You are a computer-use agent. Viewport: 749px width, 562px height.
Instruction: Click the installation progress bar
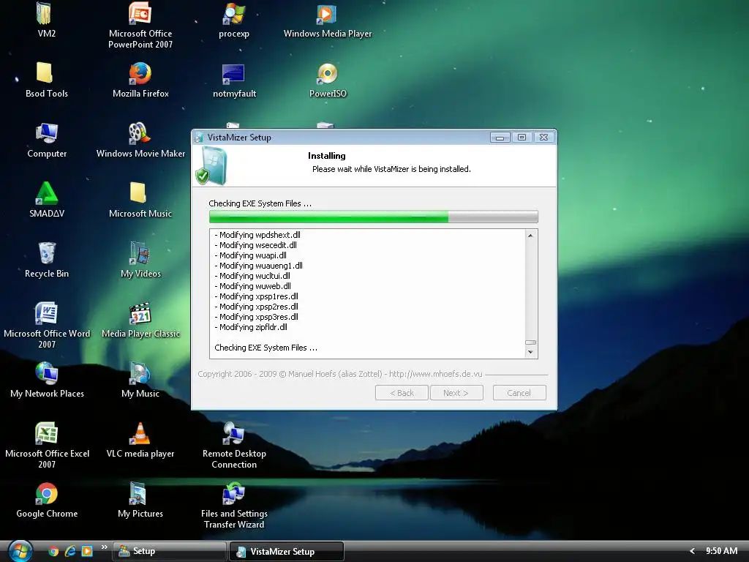(374, 217)
